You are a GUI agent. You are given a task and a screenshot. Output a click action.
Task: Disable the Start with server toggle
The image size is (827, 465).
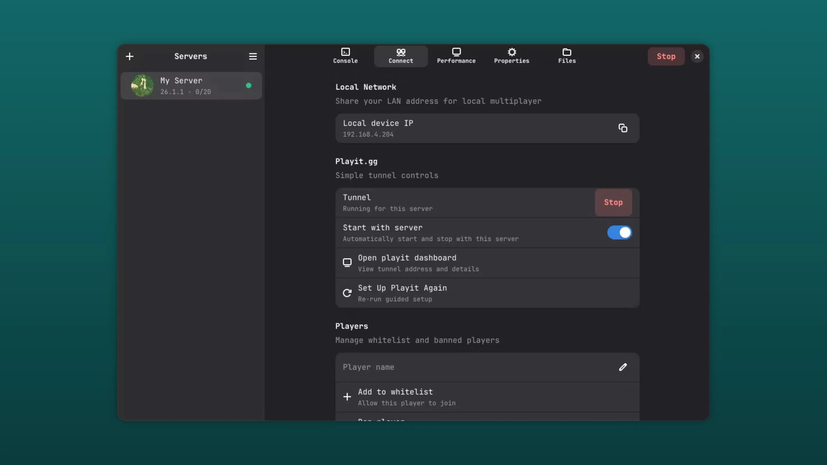pyautogui.click(x=619, y=233)
